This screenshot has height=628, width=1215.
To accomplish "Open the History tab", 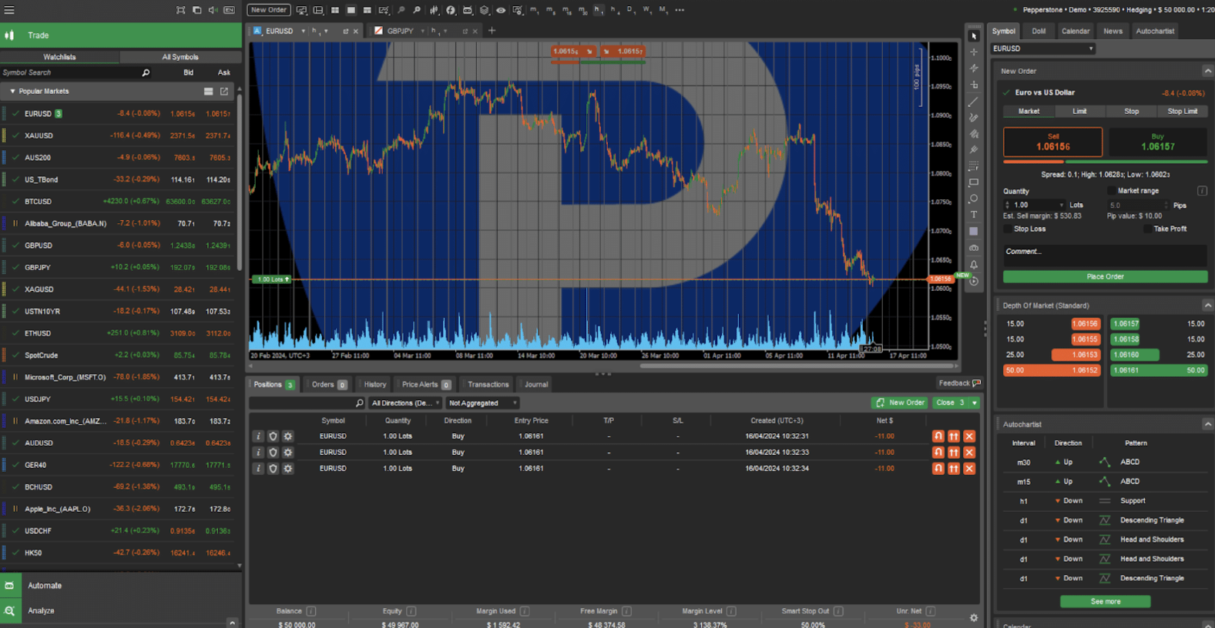I will [x=375, y=385].
